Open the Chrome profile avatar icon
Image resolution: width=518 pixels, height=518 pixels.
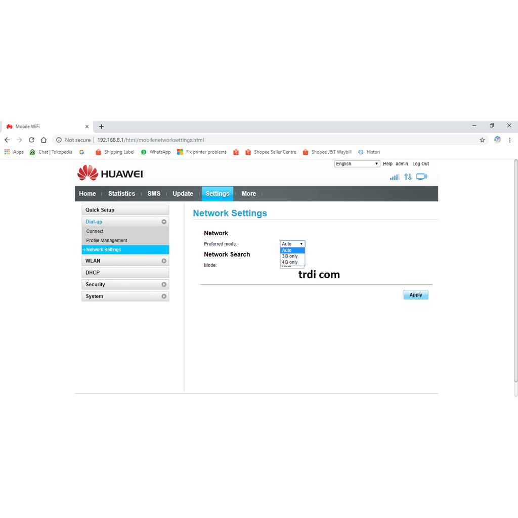coord(497,140)
